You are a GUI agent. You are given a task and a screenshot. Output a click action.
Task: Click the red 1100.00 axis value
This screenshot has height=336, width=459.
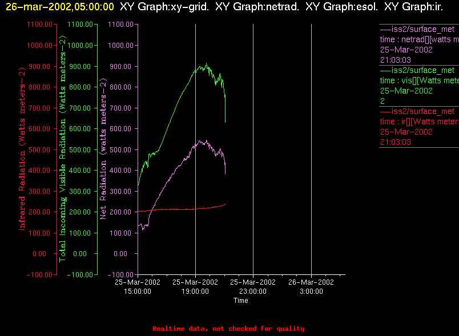point(39,25)
